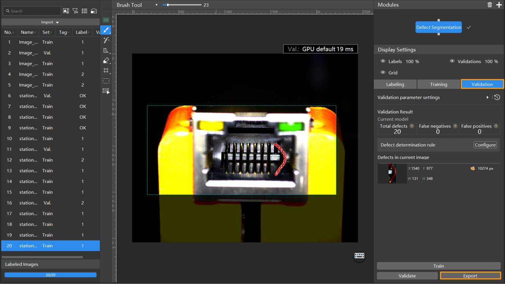
Task: Click the Labeled Images progress bar
Action: coord(50,275)
